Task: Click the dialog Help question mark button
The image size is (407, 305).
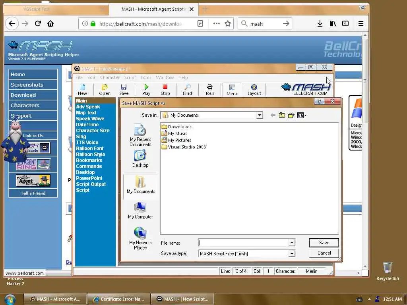Action: pyautogui.click(x=319, y=101)
